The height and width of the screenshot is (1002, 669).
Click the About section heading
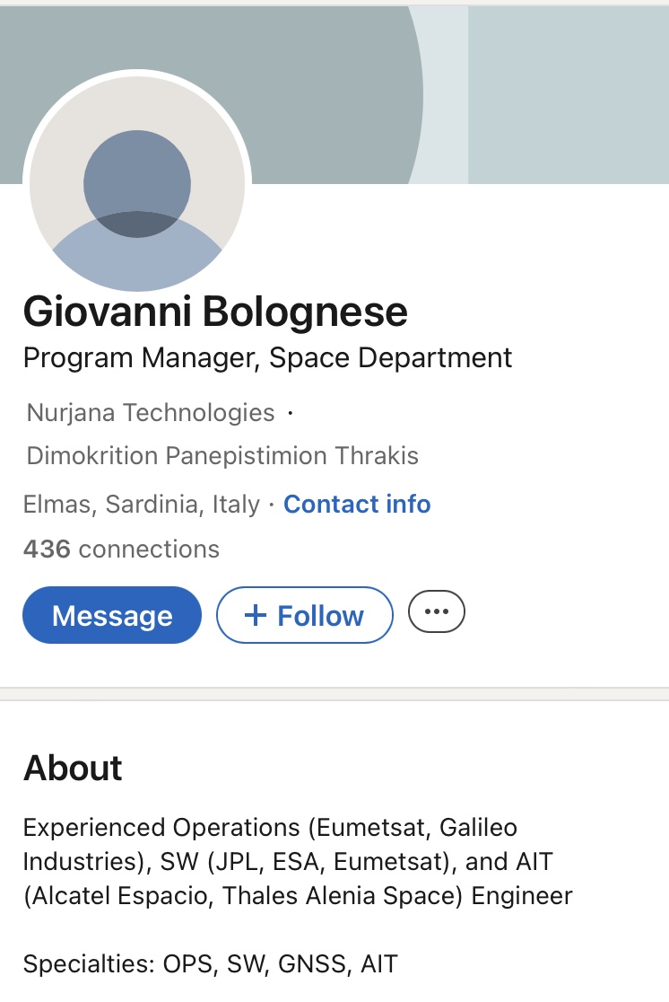pos(73,769)
